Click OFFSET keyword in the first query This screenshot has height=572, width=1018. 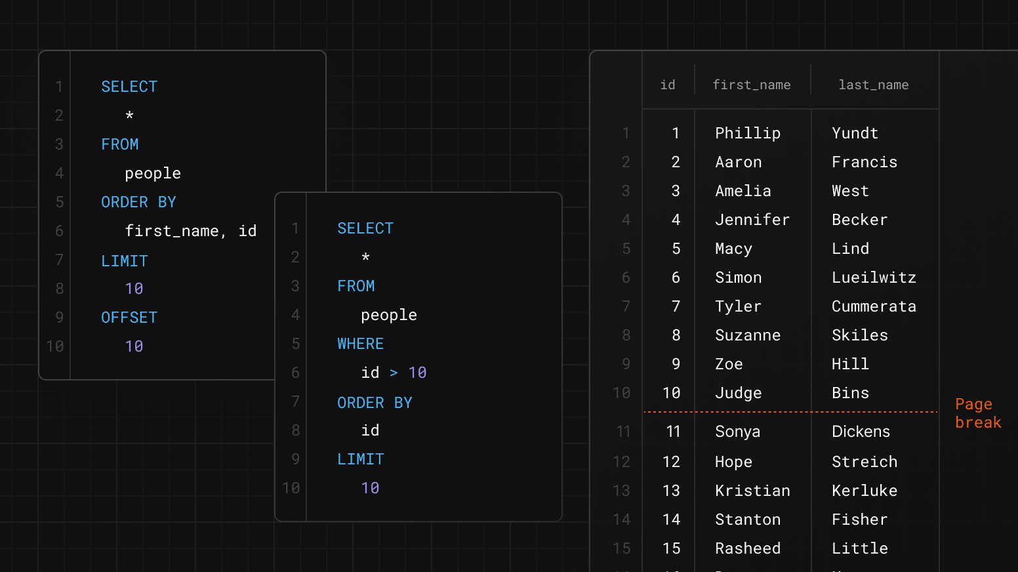(x=129, y=317)
